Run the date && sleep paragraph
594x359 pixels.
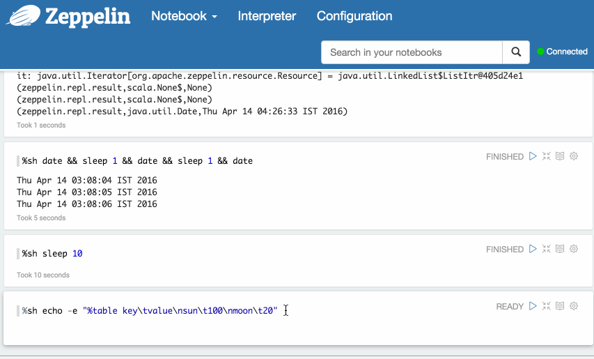pyautogui.click(x=533, y=157)
